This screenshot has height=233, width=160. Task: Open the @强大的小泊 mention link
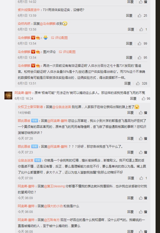click(x=53, y=206)
